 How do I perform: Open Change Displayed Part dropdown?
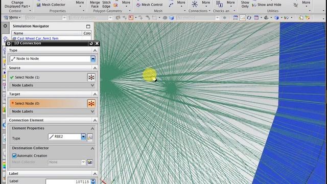[17, 5]
